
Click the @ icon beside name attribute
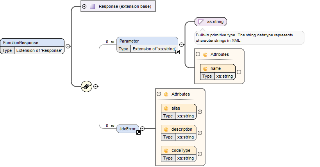[205, 68]
